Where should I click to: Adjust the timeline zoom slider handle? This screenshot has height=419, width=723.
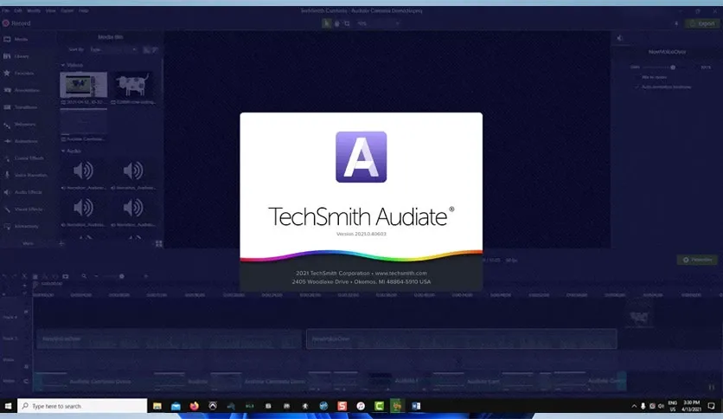click(x=122, y=276)
